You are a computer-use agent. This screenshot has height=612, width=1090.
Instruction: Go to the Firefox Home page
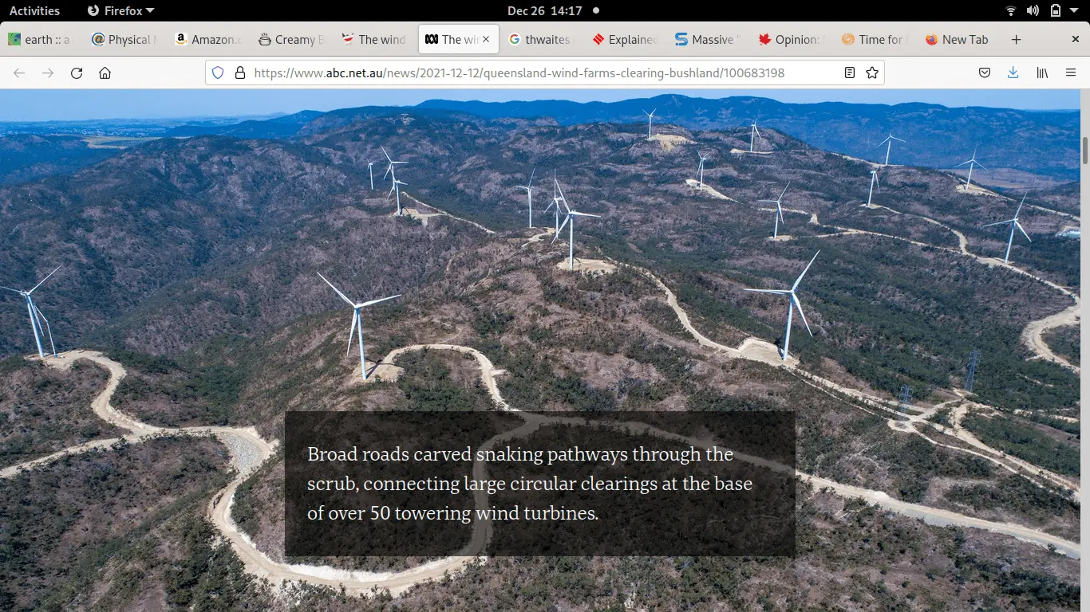pos(105,73)
